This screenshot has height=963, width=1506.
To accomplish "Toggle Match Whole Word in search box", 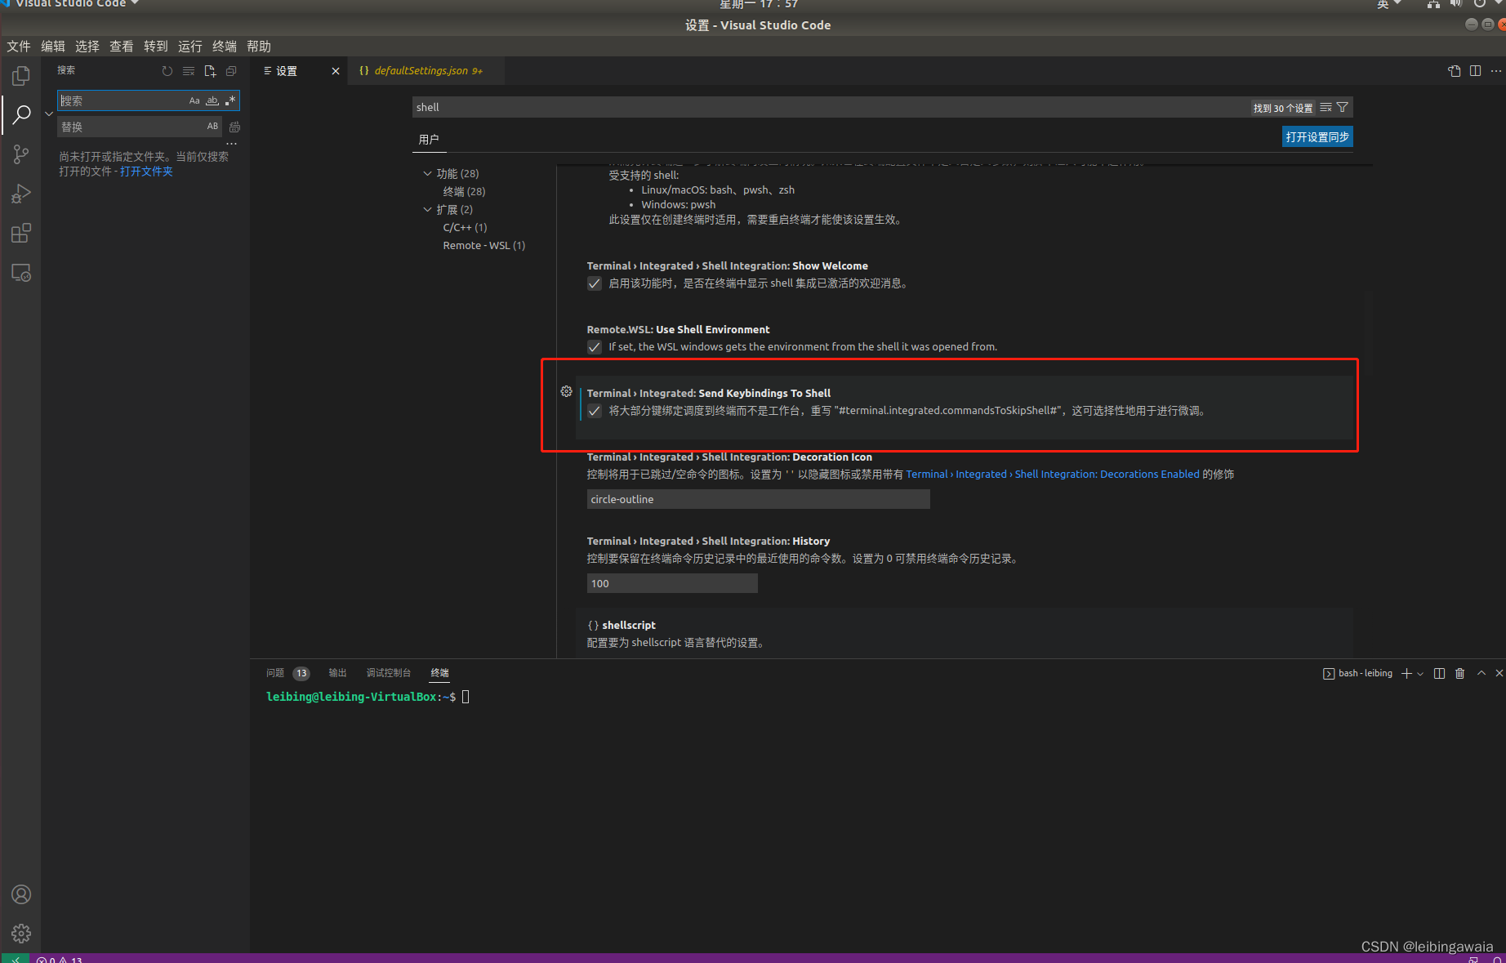I will 212,100.
